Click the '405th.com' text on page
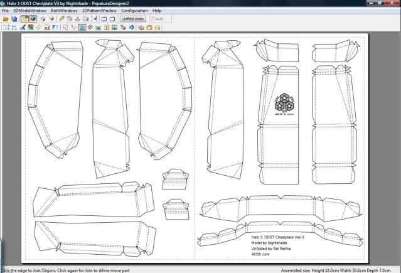 [x=260, y=254]
